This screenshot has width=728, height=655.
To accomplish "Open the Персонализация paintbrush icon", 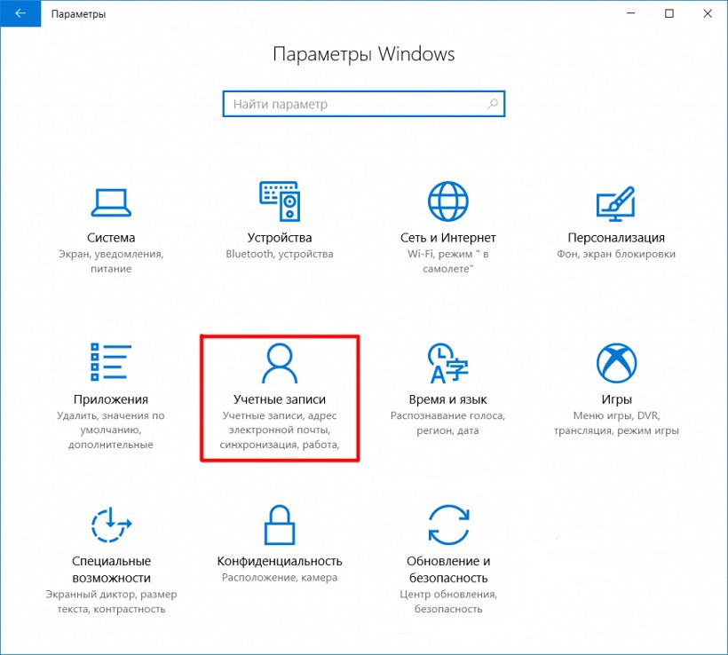I will point(615,203).
